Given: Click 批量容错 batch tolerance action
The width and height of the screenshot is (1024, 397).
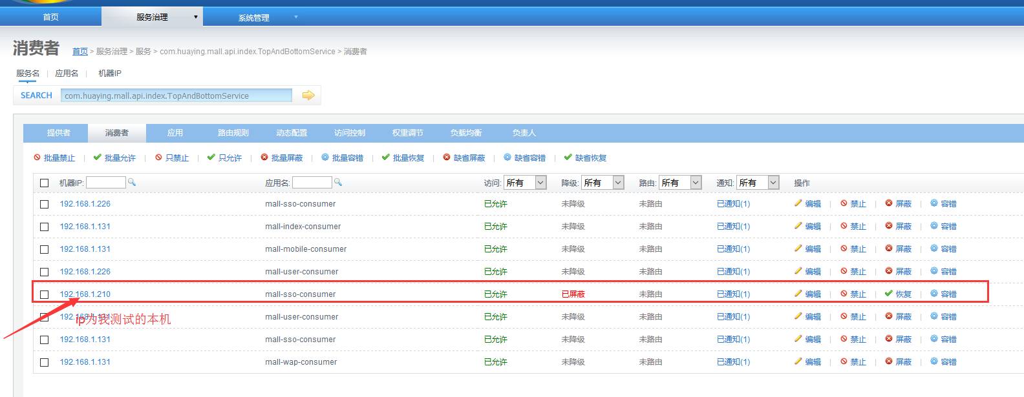Looking at the screenshot, I should coord(343,158).
